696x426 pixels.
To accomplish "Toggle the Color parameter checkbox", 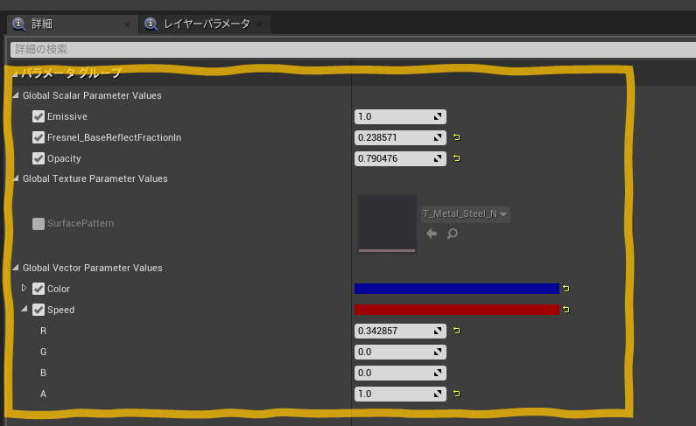I will coord(39,289).
